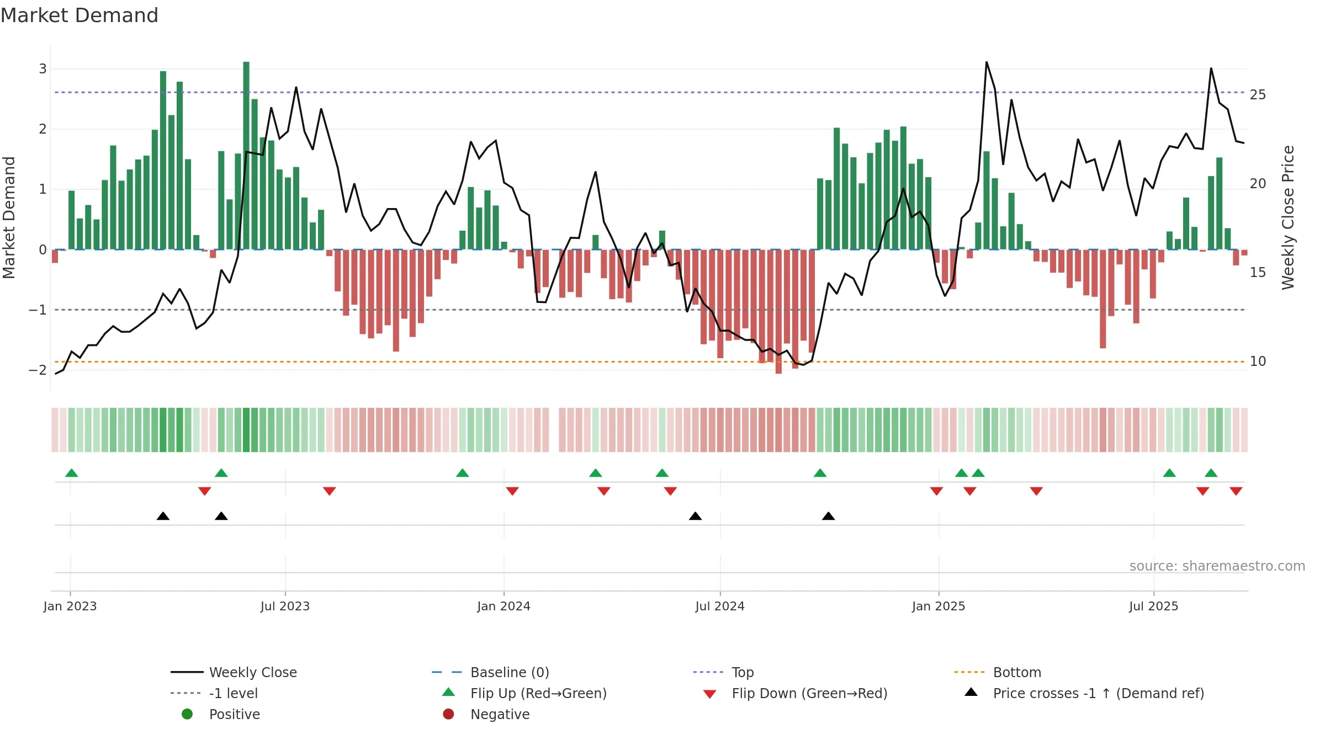Click the Jul 2025 x-axis label

[x=1154, y=606]
